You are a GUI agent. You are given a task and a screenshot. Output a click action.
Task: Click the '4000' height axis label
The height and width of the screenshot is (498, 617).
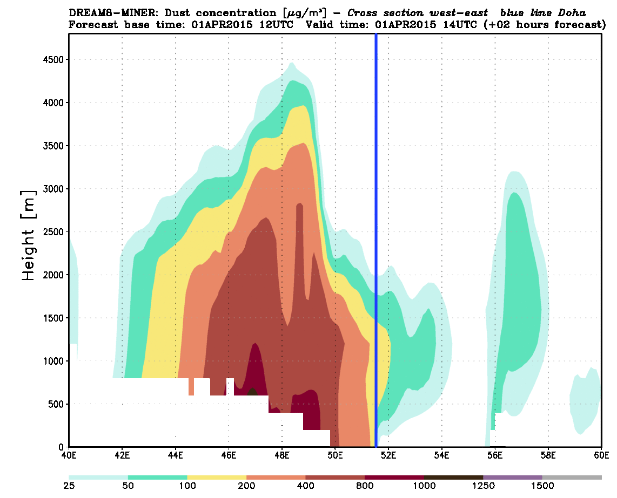(53, 103)
